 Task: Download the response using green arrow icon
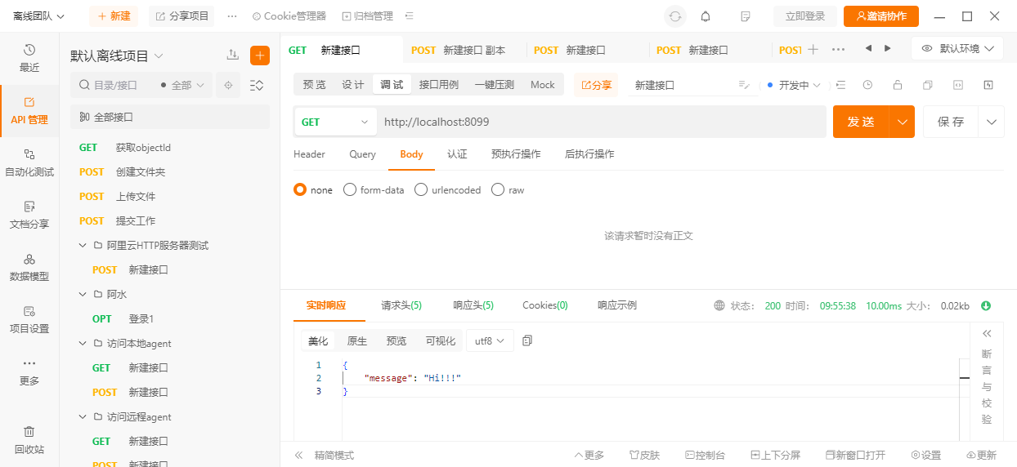986,306
